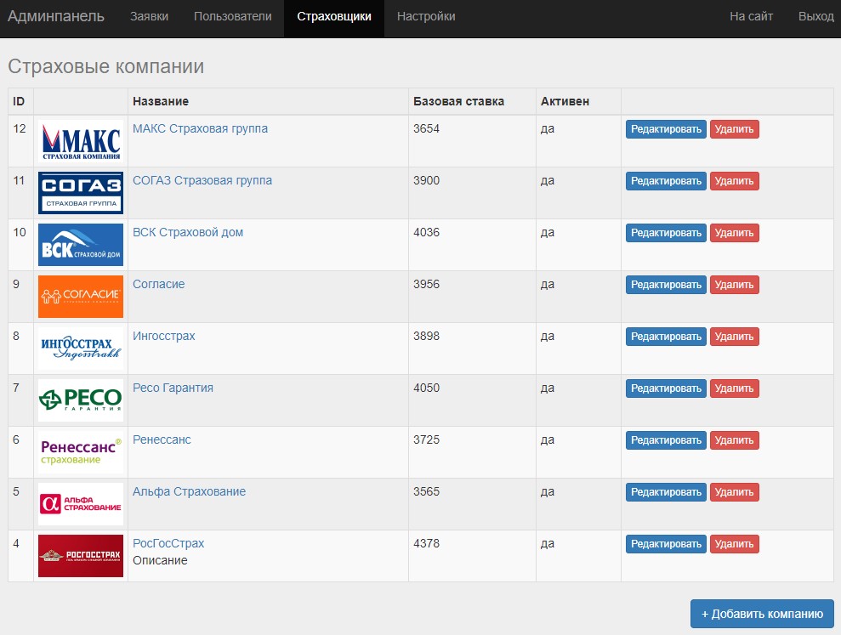The height and width of the screenshot is (635, 841).
Task: Open the Альфа Страхование name link
Action: [189, 491]
